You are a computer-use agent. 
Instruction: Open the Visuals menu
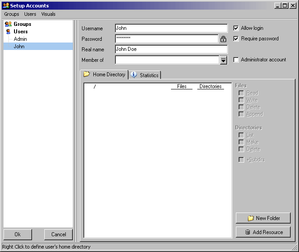point(48,14)
